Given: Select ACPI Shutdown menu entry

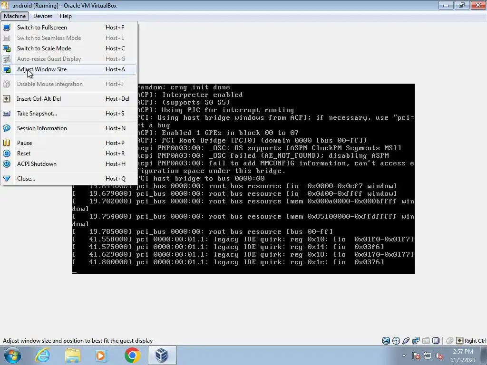Looking at the screenshot, I should (69, 164).
